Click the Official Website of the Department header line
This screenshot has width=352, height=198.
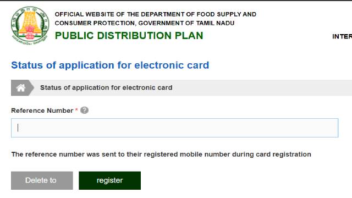156,14
